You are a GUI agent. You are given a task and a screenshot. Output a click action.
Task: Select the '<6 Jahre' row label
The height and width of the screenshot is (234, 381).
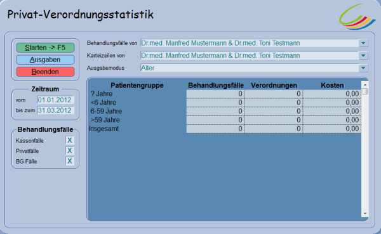pos(104,103)
